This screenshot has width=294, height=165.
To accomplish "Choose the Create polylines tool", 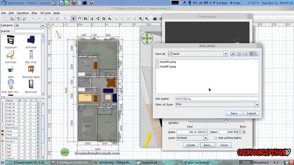I will pyautogui.click(x=98, y=19).
